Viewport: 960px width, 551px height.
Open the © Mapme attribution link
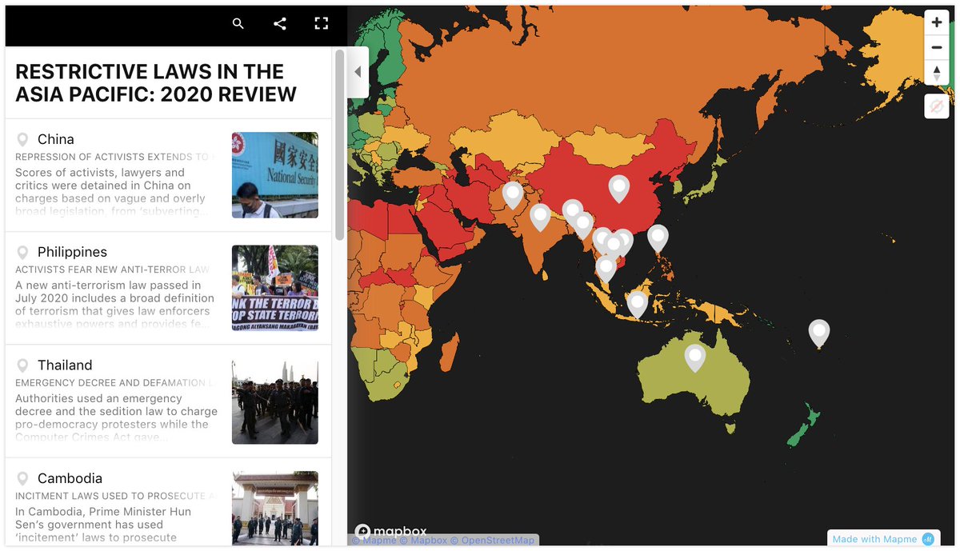(x=375, y=541)
